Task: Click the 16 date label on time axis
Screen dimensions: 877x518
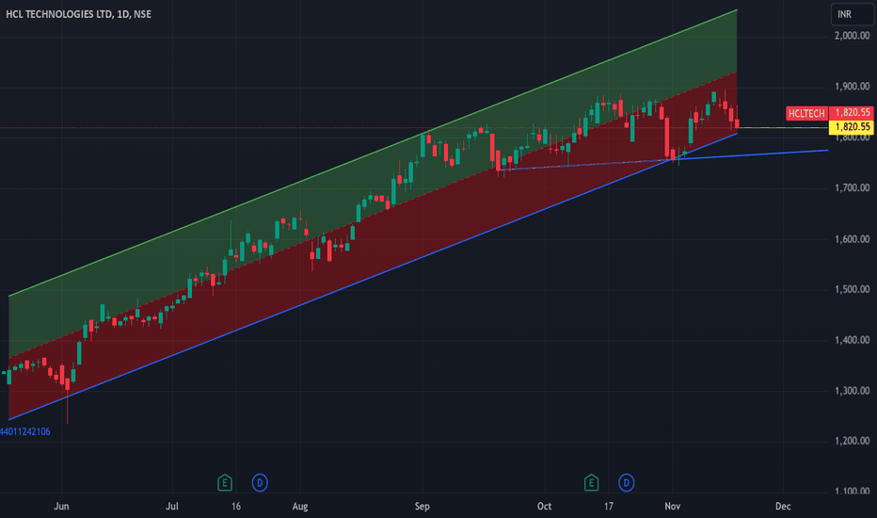Action: tap(236, 507)
